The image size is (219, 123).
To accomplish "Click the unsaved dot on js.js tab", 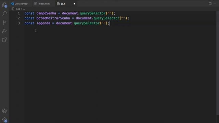I will tap(75, 4).
